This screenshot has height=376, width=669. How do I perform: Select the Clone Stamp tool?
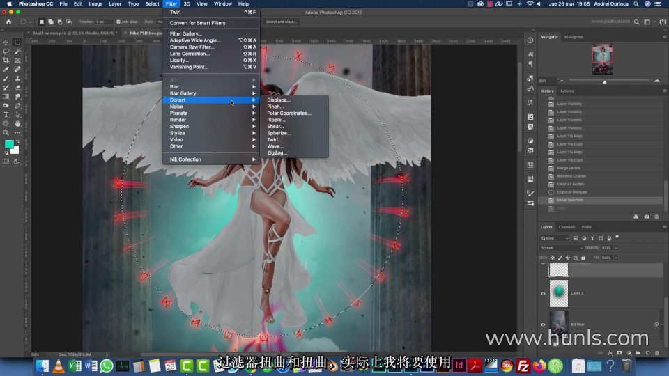[17, 79]
